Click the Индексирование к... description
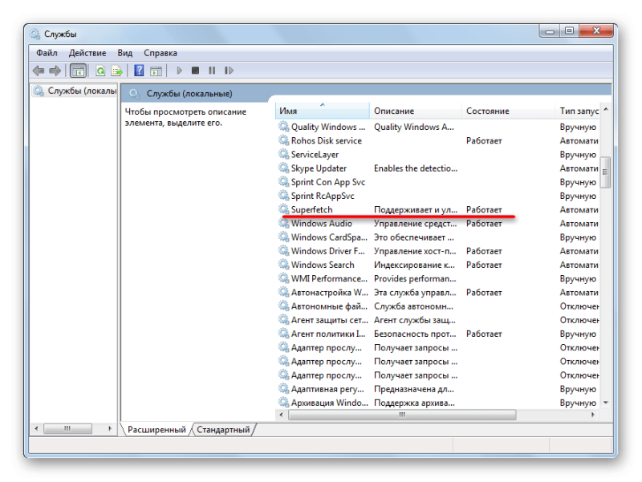 [414, 265]
